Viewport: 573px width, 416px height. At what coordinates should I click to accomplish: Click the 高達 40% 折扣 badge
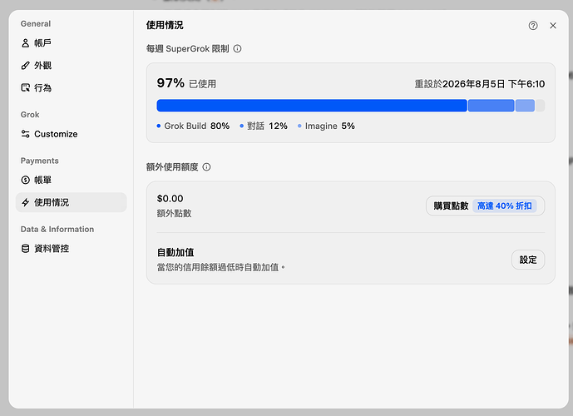click(504, 206)
